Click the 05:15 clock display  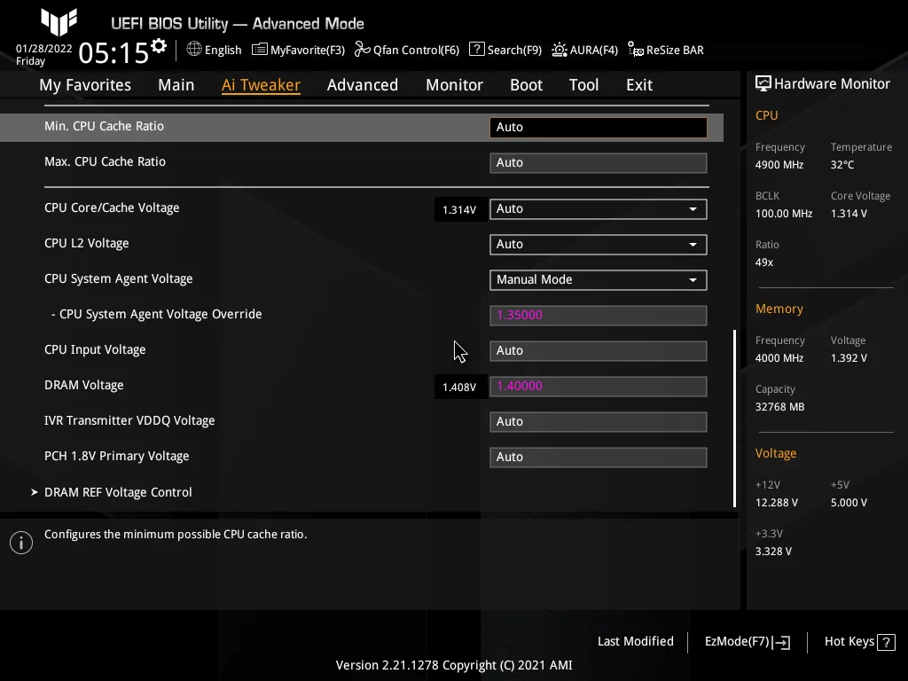point(113,52)
